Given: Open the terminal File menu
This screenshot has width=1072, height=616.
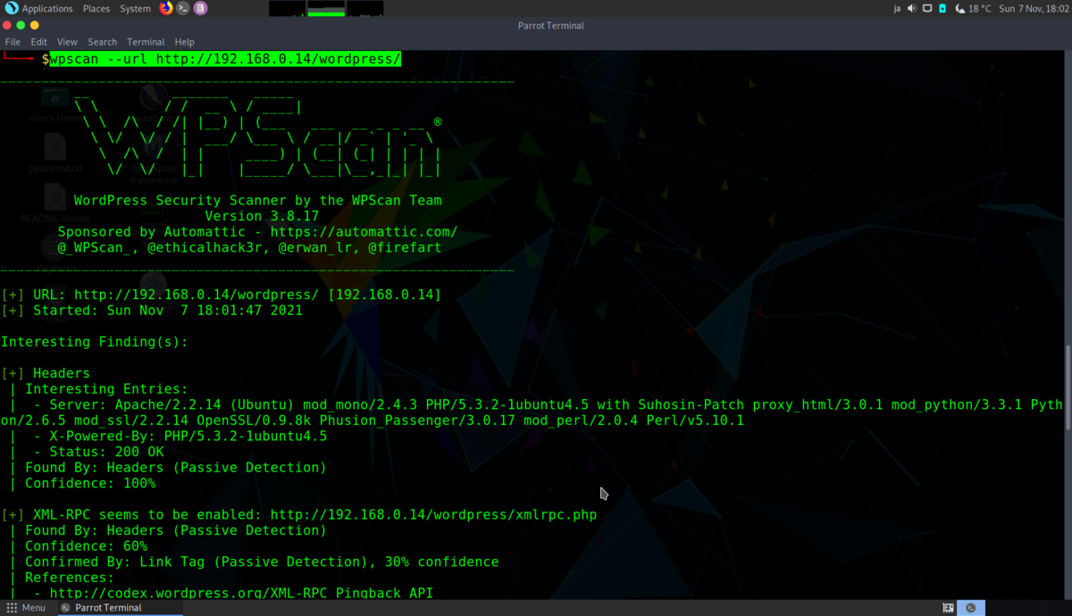Looking at the screenshot, I should point(13,42).
